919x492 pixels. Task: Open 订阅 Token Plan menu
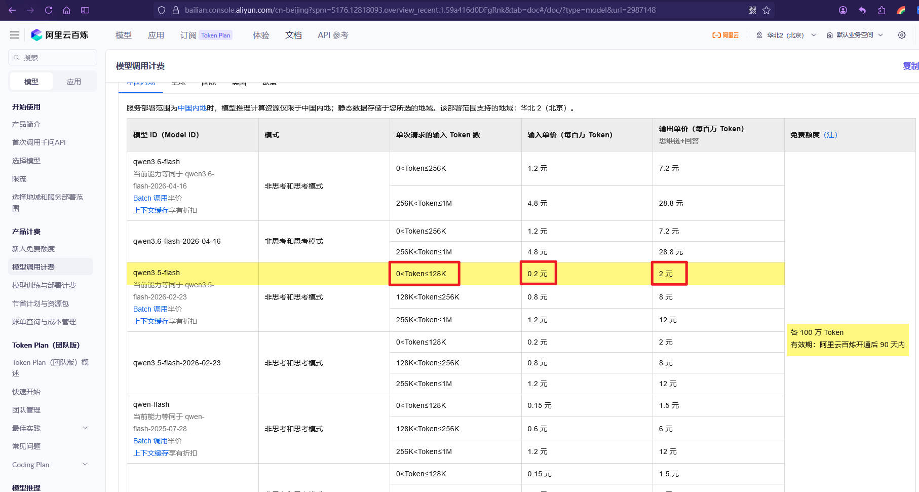[x=206, y=35]
